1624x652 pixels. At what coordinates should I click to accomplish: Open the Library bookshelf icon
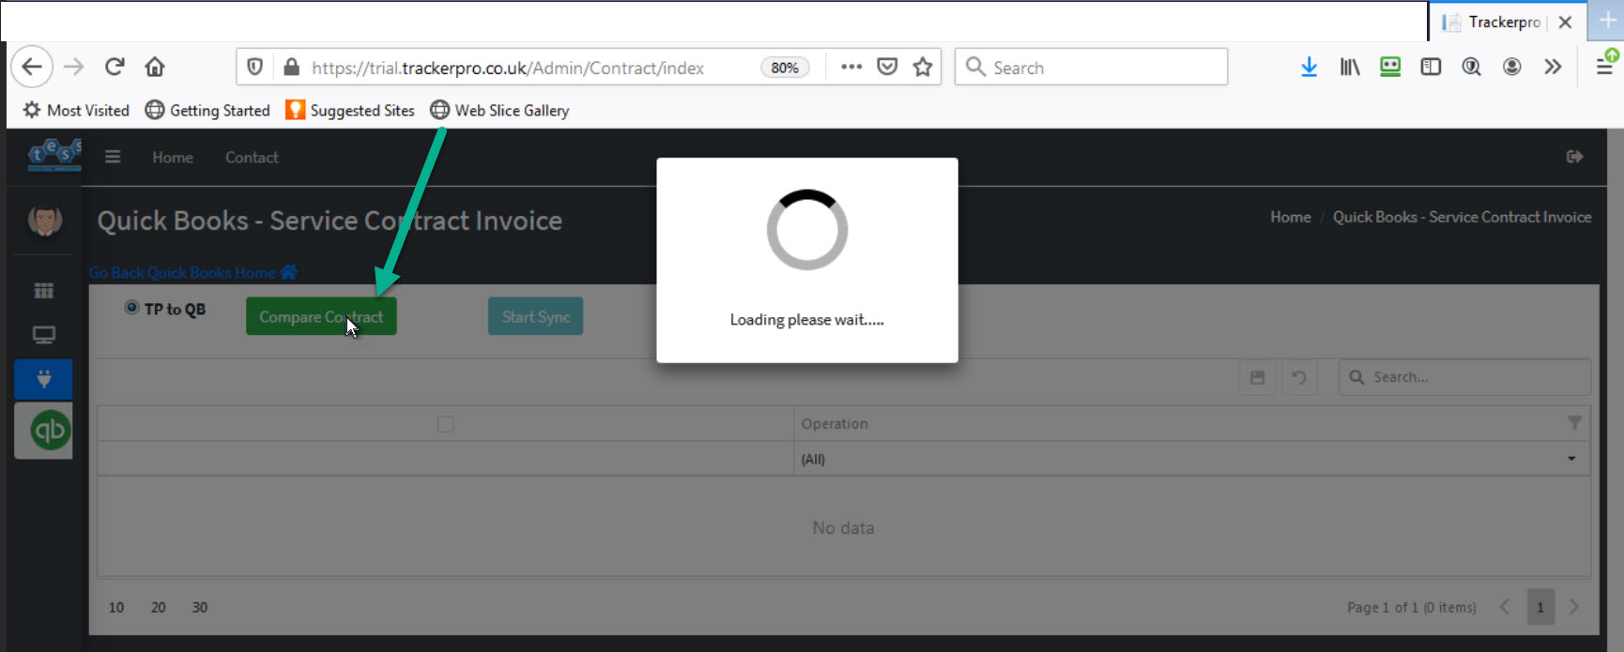pos(1350,68)
